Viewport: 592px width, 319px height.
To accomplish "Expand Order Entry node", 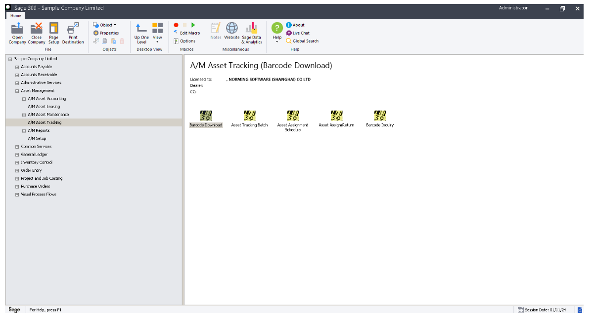I will (17, 170).
